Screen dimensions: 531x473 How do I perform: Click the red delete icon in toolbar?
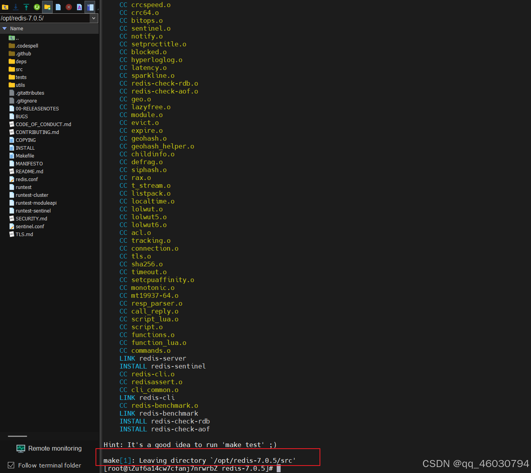(69, 7)
